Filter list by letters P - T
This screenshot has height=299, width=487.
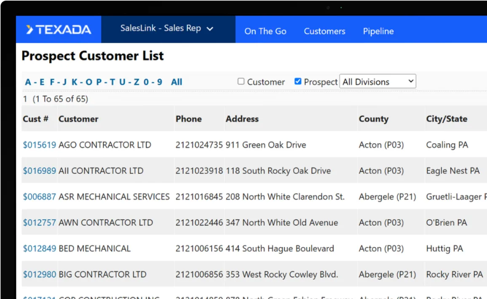[x=105, y=82]
